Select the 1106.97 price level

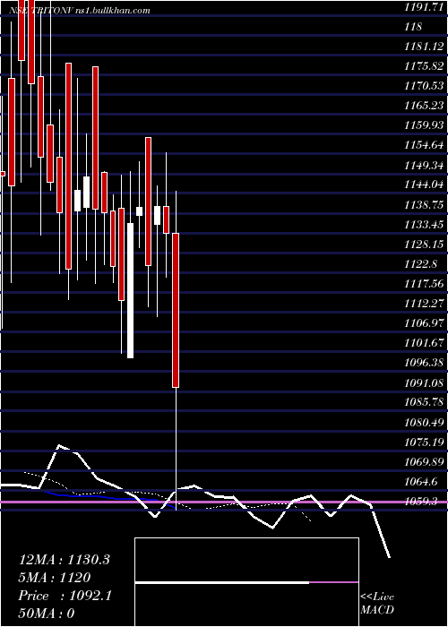click(x=424, y=323)
